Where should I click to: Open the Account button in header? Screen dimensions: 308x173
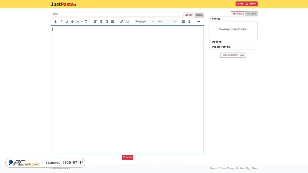point(251,4)
